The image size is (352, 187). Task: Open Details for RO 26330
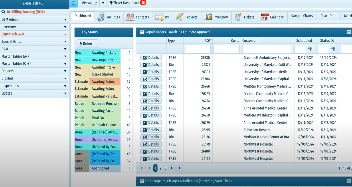[151, 57]
